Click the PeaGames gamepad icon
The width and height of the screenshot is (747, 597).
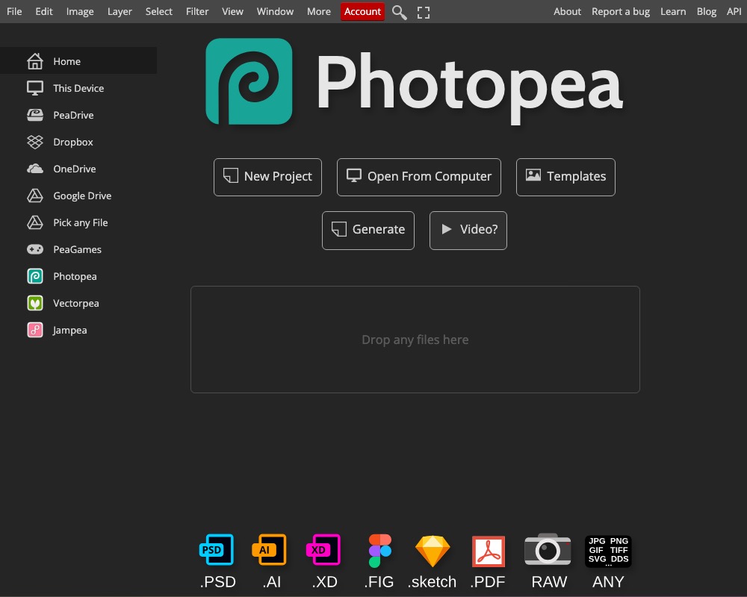tap(35, 249)
